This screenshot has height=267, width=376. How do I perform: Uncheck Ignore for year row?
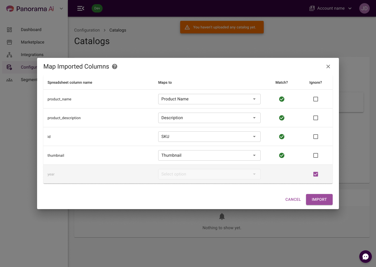[x=316, y=174]
